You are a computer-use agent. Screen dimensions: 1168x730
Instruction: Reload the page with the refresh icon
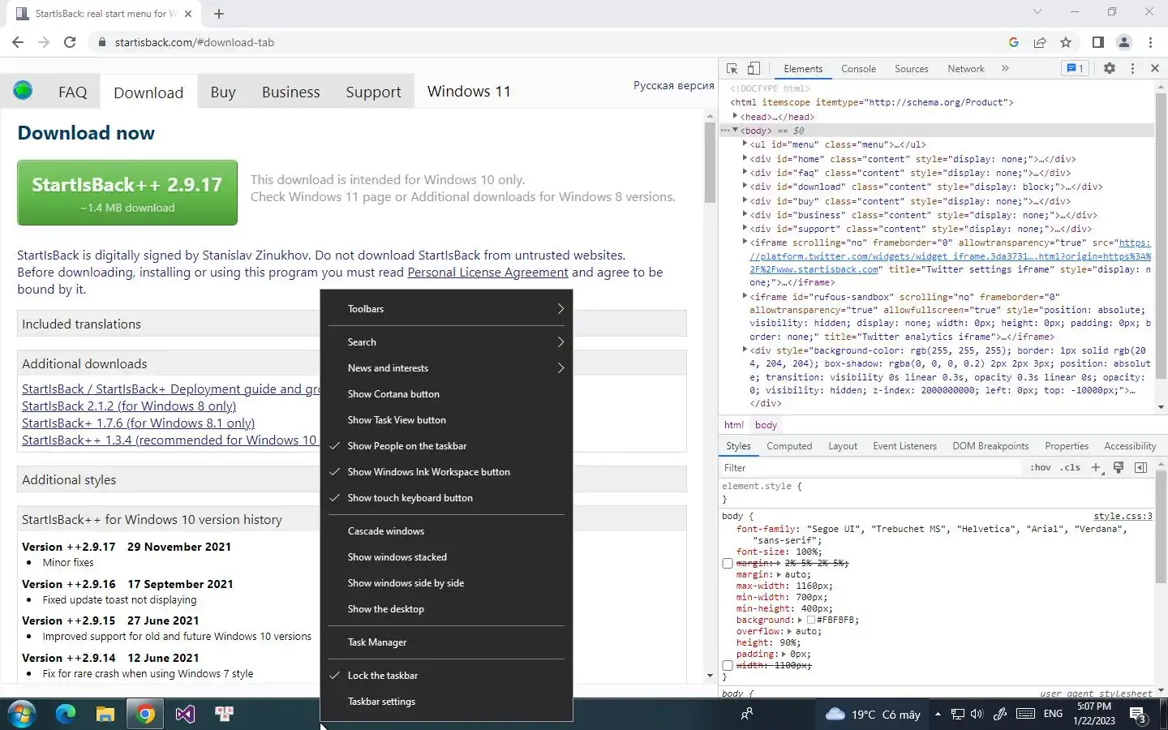(70, 42)
